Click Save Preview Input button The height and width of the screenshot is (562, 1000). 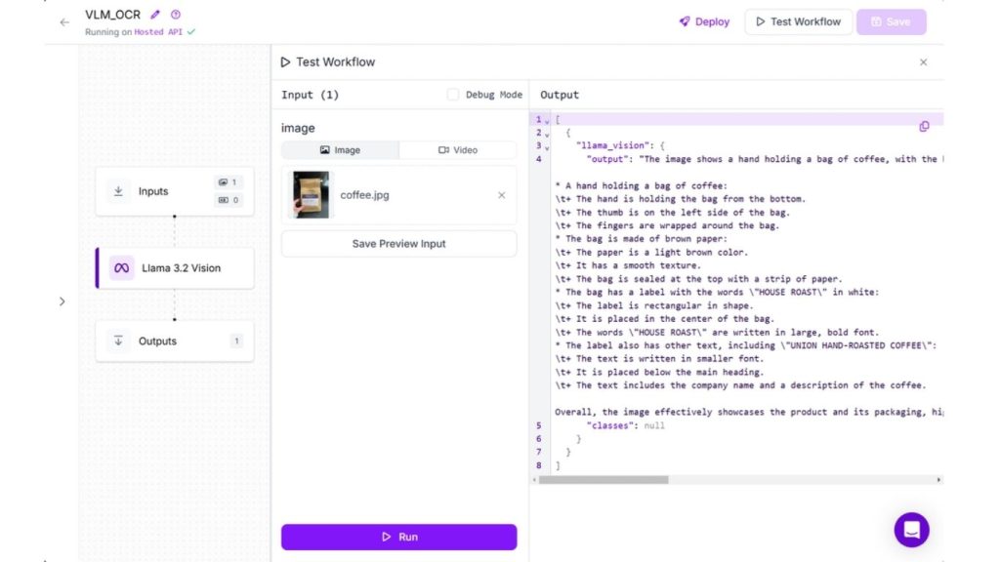[398, 244]
